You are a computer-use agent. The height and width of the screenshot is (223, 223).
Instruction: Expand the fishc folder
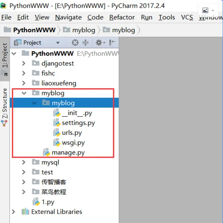point(24,73)
